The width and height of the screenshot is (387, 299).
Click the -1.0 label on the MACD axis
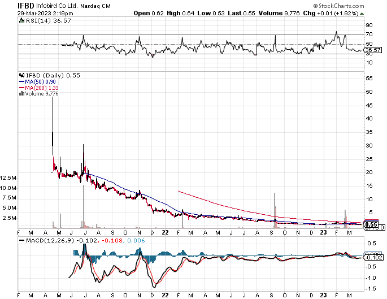[x=371, y=278]
